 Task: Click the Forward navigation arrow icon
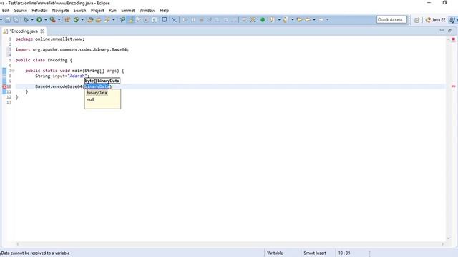321,20
